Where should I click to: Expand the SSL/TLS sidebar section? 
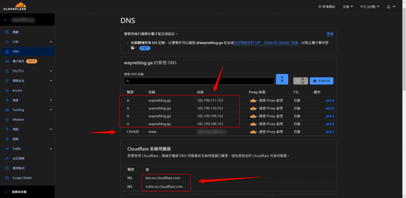(x=51, y=71)
